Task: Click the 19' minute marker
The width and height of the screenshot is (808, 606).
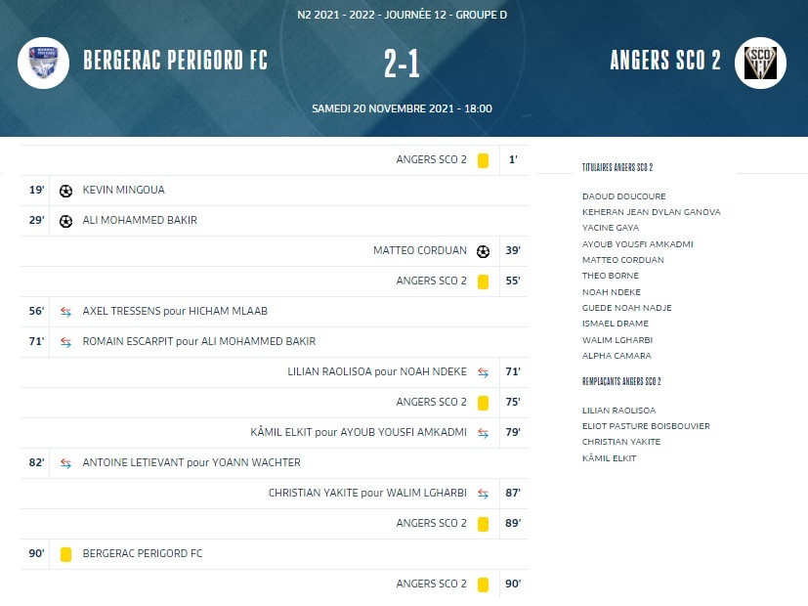Action: [x=36, y=190]
